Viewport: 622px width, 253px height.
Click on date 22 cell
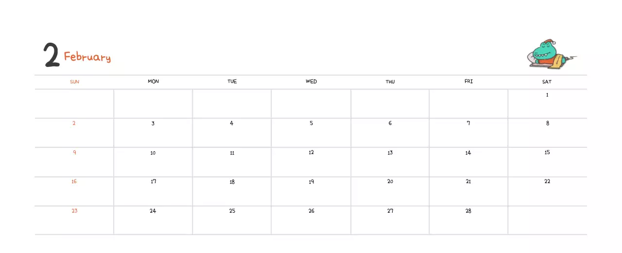tap(547, 191)
